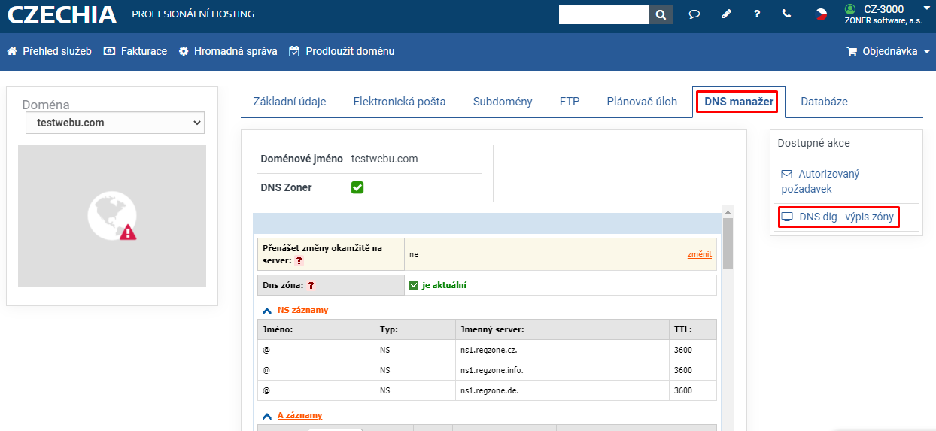Click the red warning triangle on globe
This screenshot has width=936, height=431.
coord(128,232)
